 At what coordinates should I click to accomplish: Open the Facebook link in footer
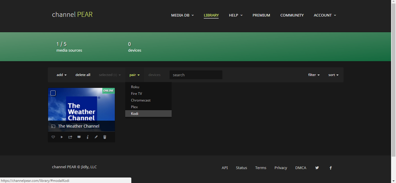coord(330,168)
